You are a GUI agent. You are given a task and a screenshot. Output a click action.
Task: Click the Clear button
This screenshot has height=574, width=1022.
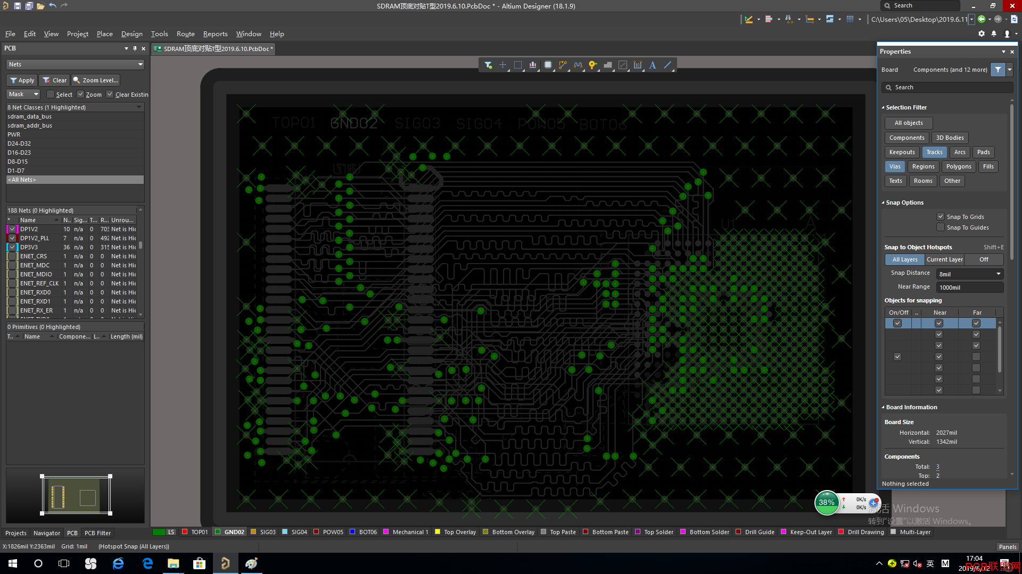click(54, 80)
